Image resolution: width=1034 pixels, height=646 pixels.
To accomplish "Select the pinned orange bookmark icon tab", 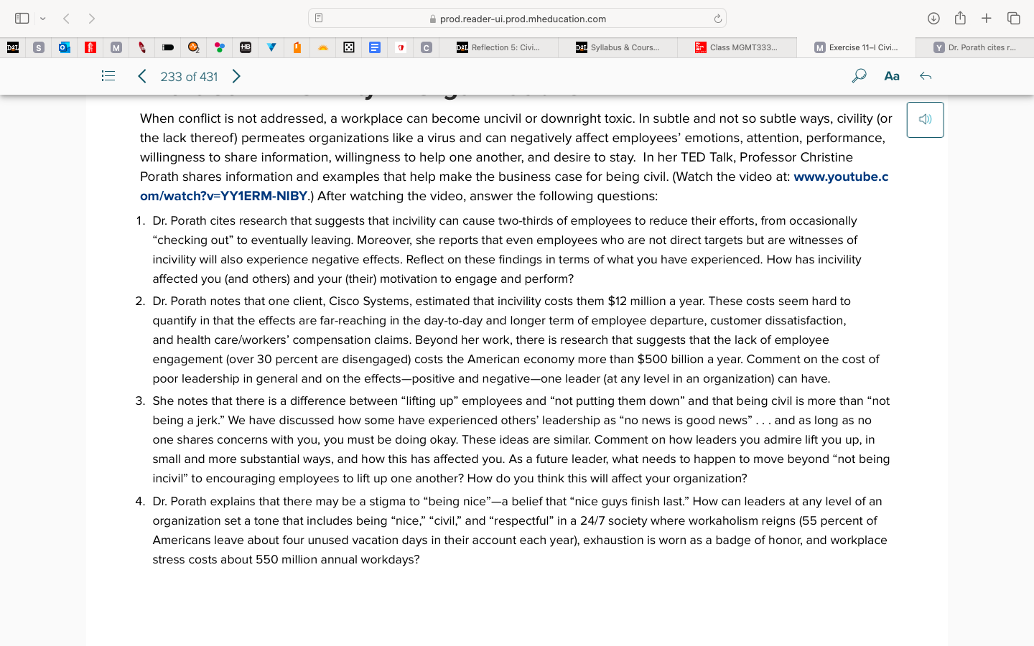I will coord(297,47).
